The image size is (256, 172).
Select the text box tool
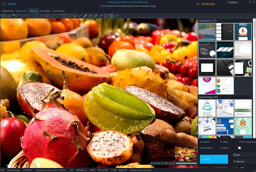pyautogui.click(x=64, y=16)
